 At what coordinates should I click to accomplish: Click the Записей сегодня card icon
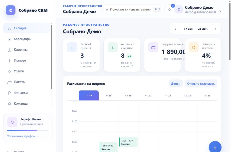pyautogui.click(x=72, y=47)
